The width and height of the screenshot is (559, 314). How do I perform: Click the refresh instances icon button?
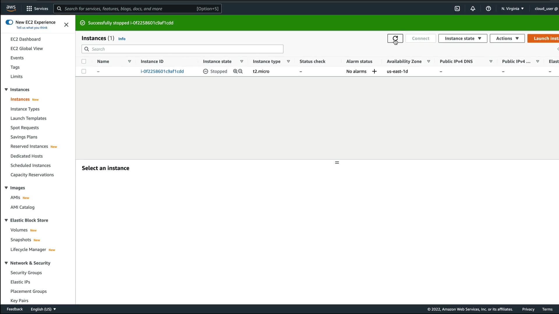(x=395, y=38)
